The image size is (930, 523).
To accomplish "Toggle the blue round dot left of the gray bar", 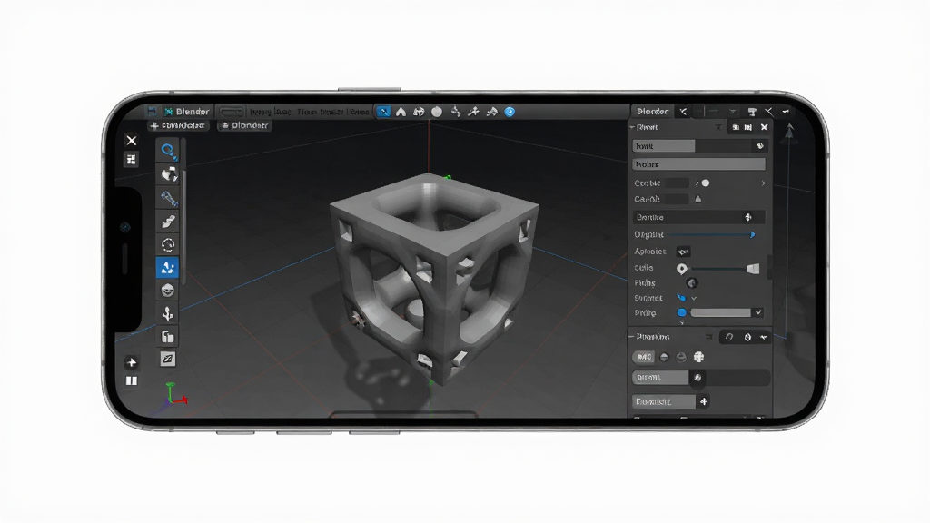I will [x=681, y=312].
